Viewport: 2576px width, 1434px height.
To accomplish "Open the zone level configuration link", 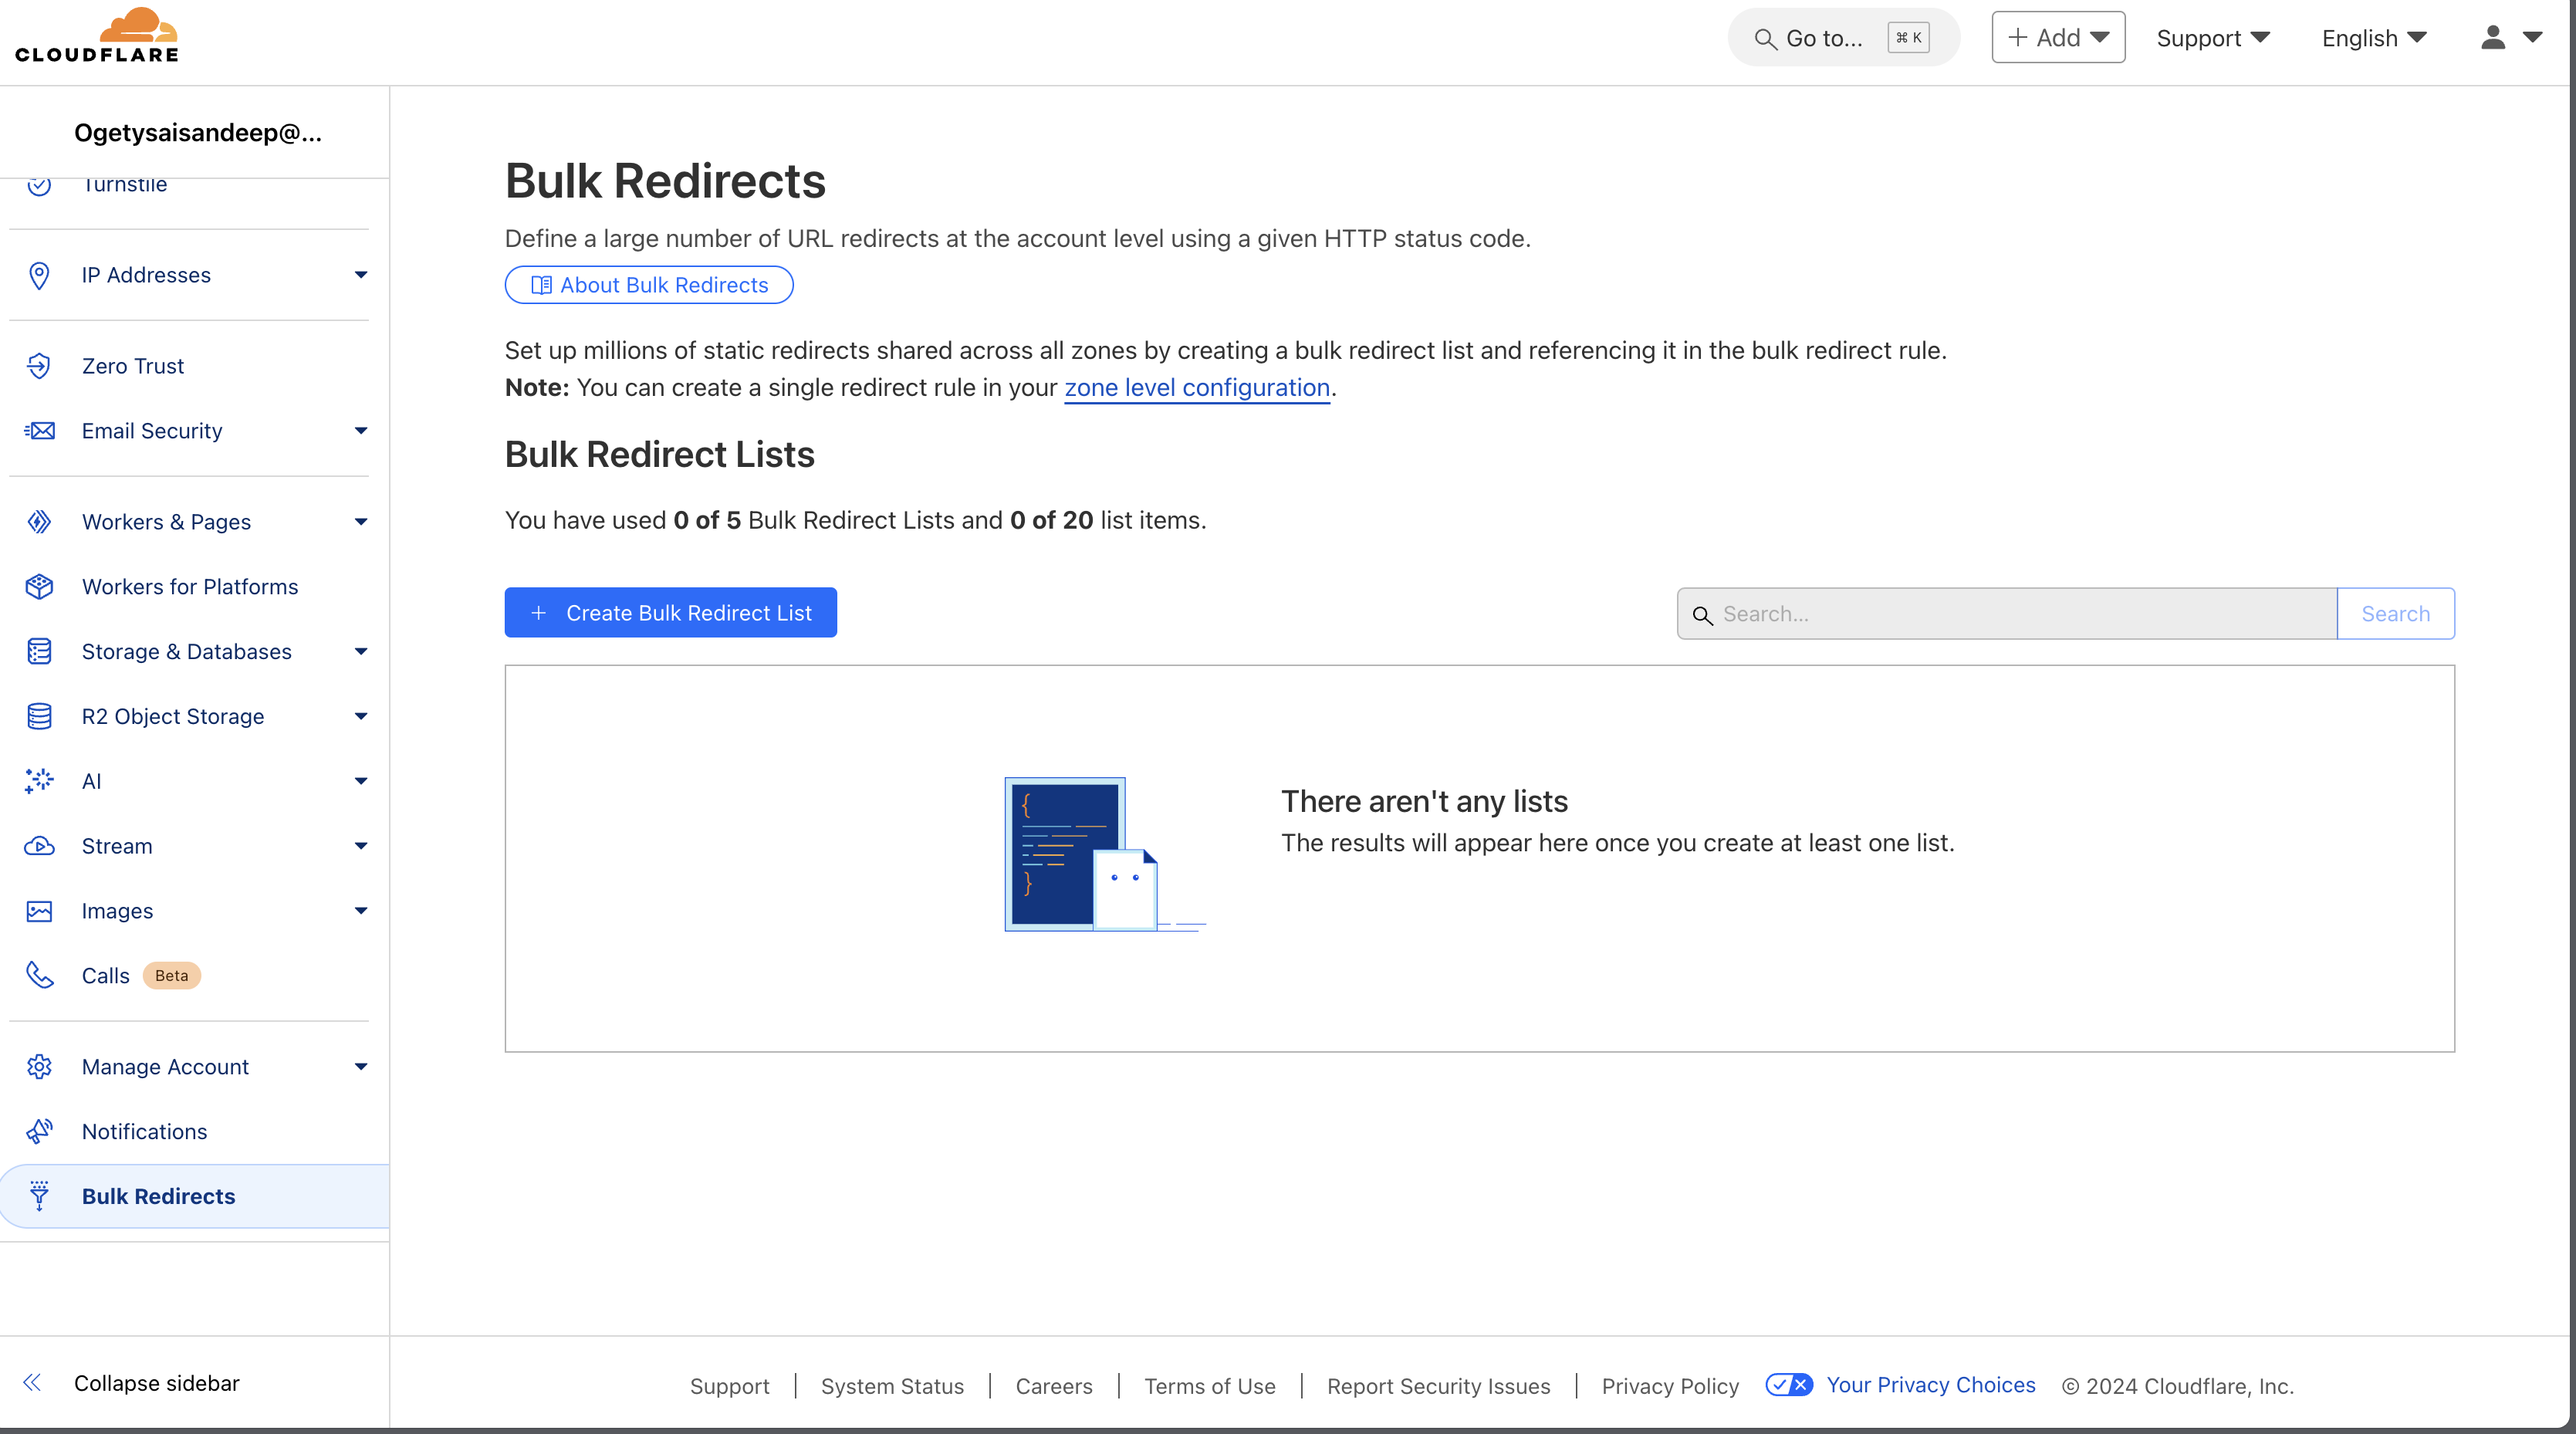I will click(1196, 388).
